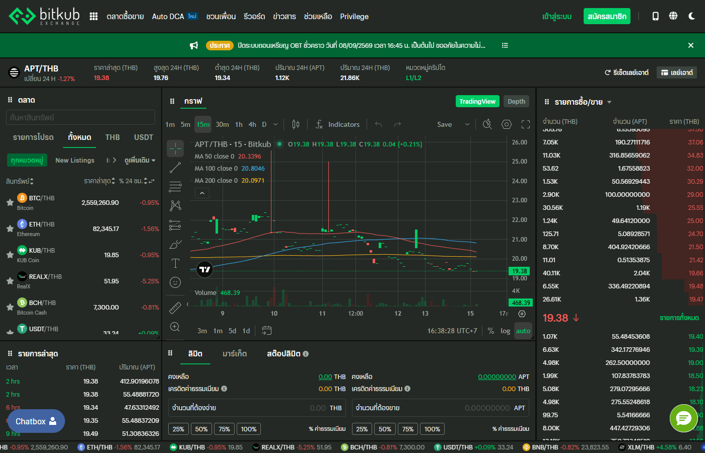Switch chart view to Depth
The width and height of the screenshot is (705, 453).
point(516,102)
